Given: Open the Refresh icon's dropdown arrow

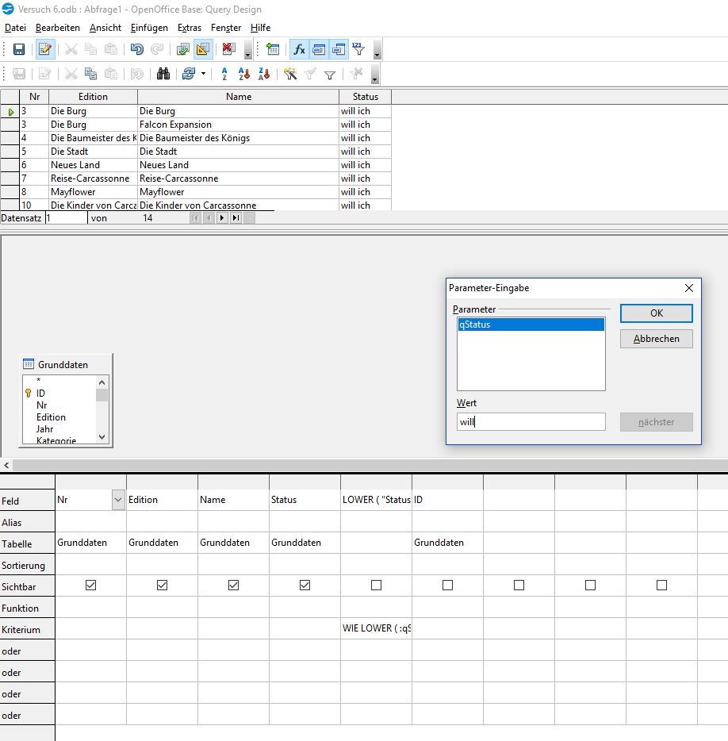Looking at the screenshot, I should pyautogui.click(x=203, y=74).
